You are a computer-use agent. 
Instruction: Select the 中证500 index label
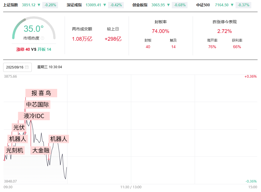coord(203,5)
